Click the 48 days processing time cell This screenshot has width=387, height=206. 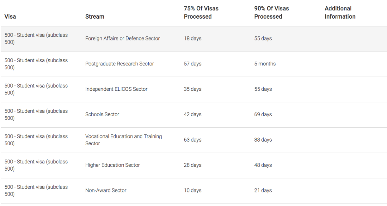263,165
